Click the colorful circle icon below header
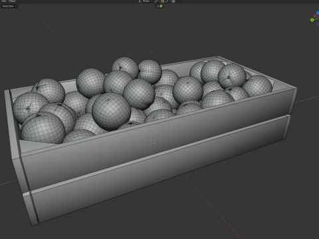 tap(161, 6)
